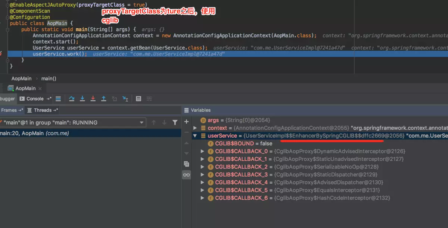Select the Console tab
448x228 pixels.
pyautogui.click(x=34, y=99)
